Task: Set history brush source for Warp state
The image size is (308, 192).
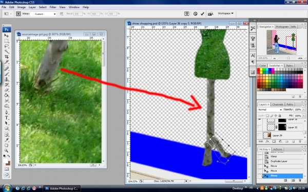Action: pyautogui.click(x=260, y=157)
